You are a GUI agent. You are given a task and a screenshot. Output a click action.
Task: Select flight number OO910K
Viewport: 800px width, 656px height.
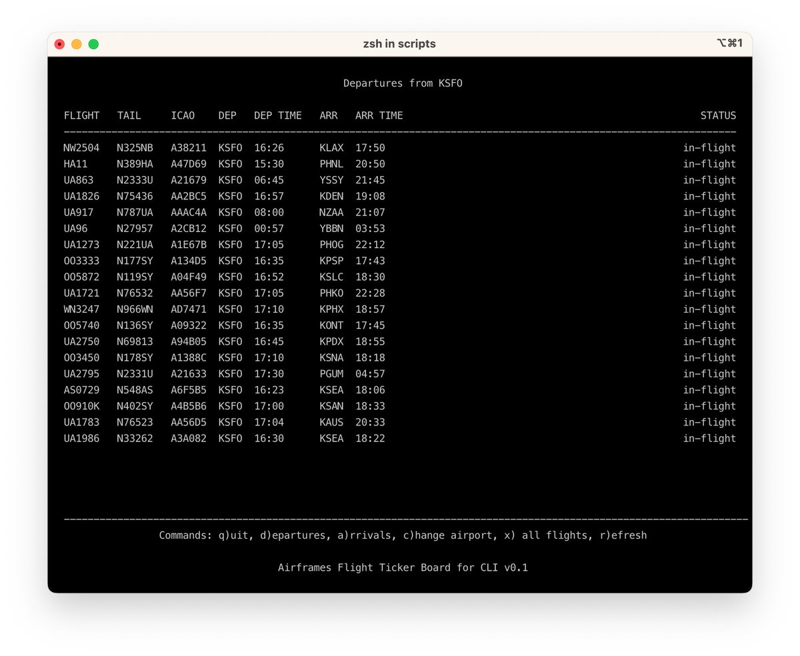(81, 406)
